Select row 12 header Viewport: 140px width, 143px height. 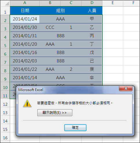click(5, 103)
